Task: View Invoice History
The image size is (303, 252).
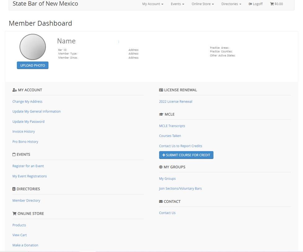Action: [x=24, y=131]
